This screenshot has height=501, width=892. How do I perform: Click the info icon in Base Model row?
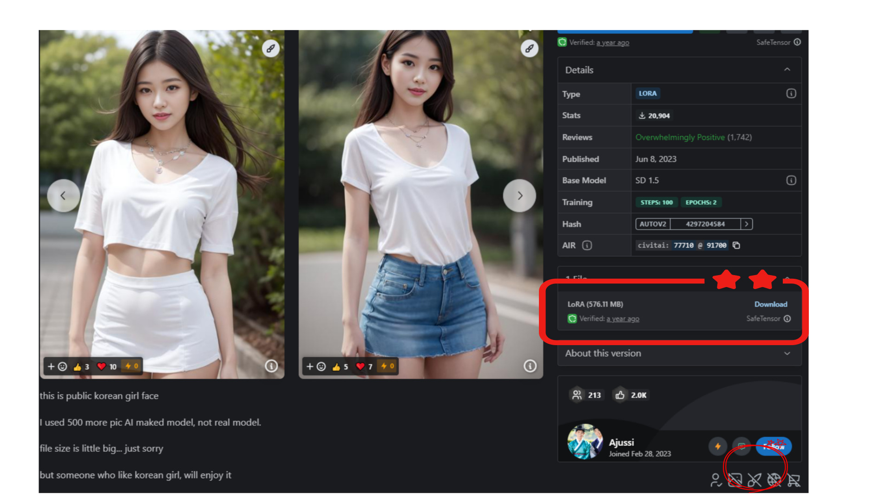pos(791,180)
